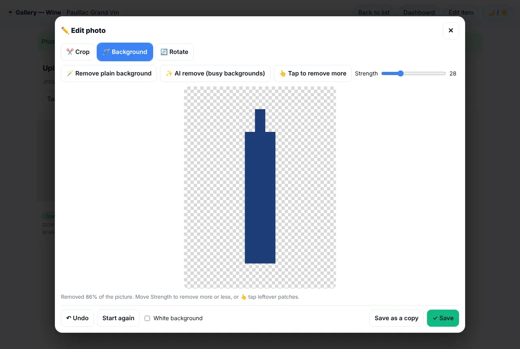Close the Edit photo dialog
Viewport: 520px width, 349px height.
coord(451,30)
